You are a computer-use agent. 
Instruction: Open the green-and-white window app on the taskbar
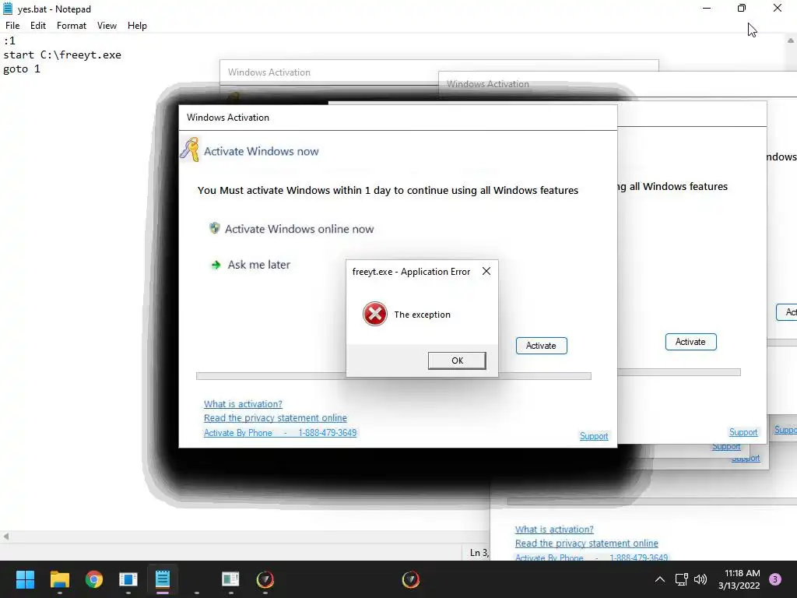(230, 579)
